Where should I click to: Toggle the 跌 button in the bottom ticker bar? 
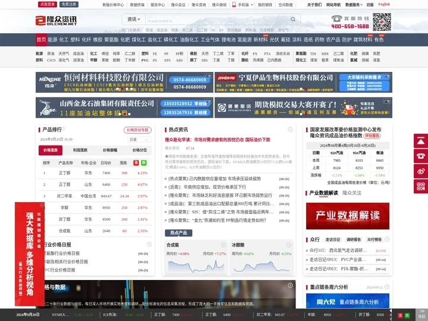(x=407, y=316)
